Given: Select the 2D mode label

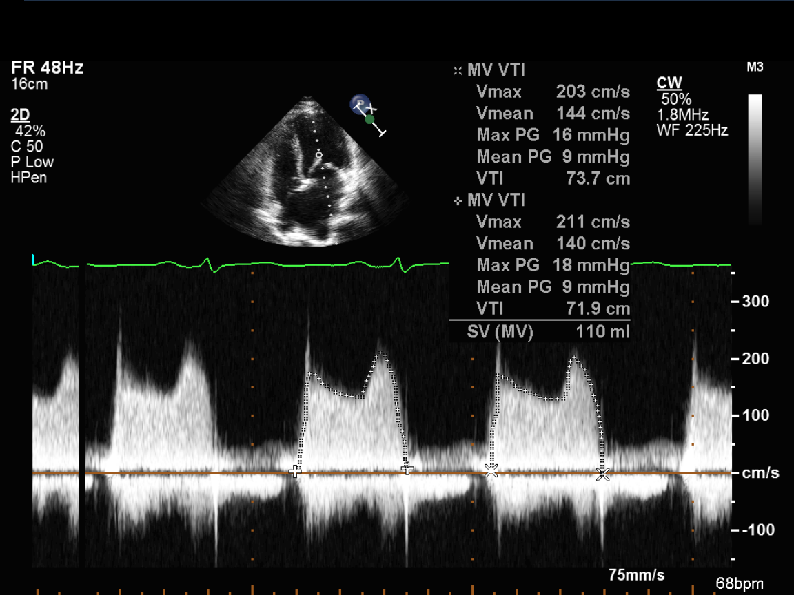Looking at the screenshot, I should (x=21, y=115).
